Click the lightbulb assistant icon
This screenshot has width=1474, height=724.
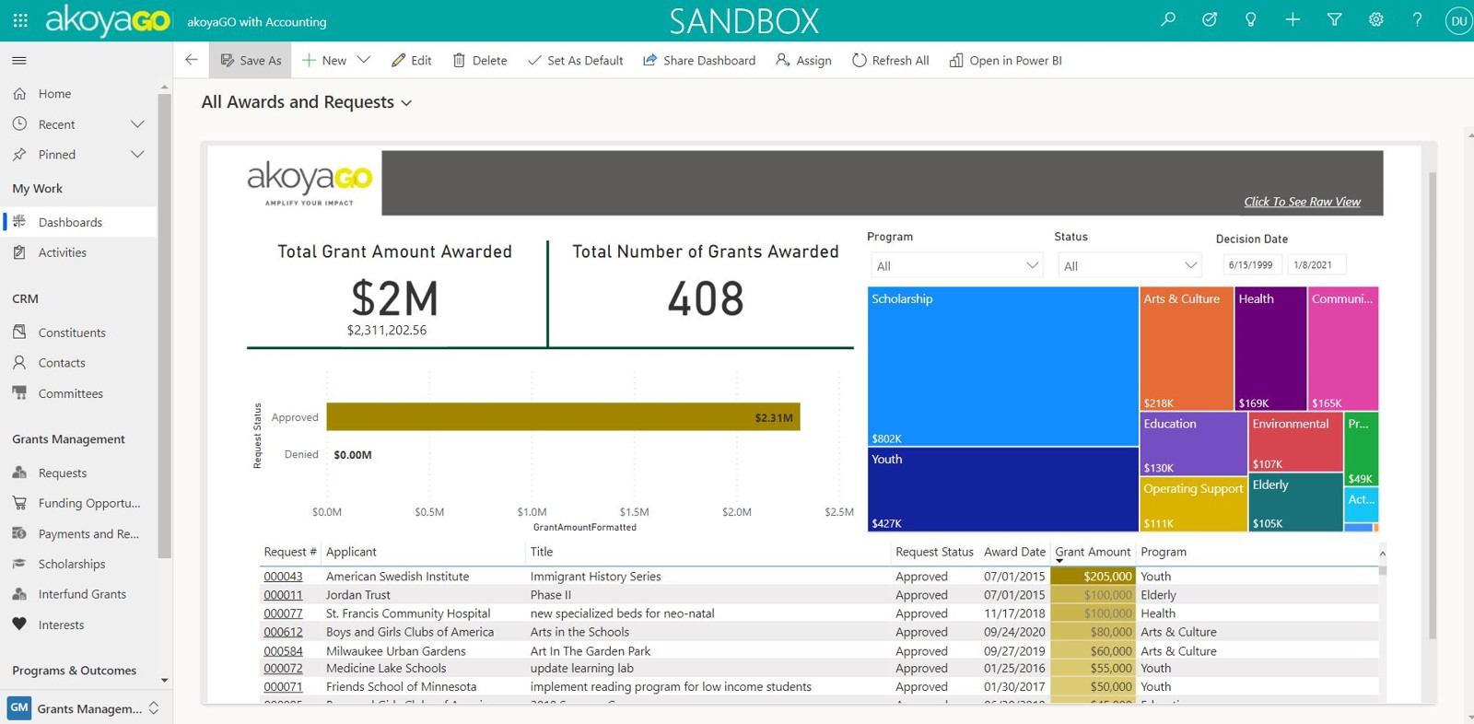tap(1251, 19)
